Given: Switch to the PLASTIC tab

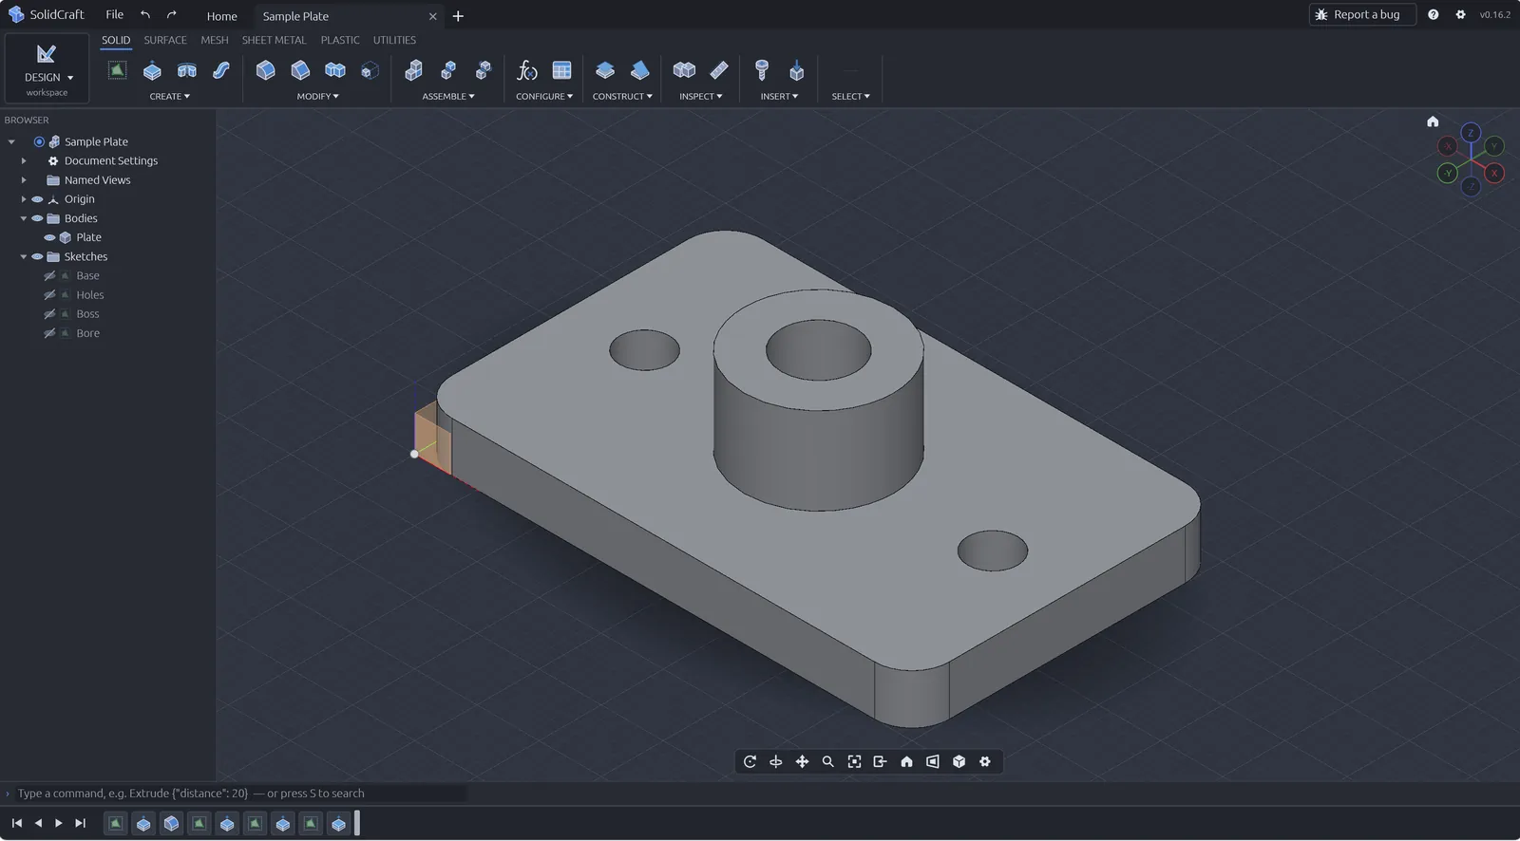Looking at the screenshot, I should (340, 40).
